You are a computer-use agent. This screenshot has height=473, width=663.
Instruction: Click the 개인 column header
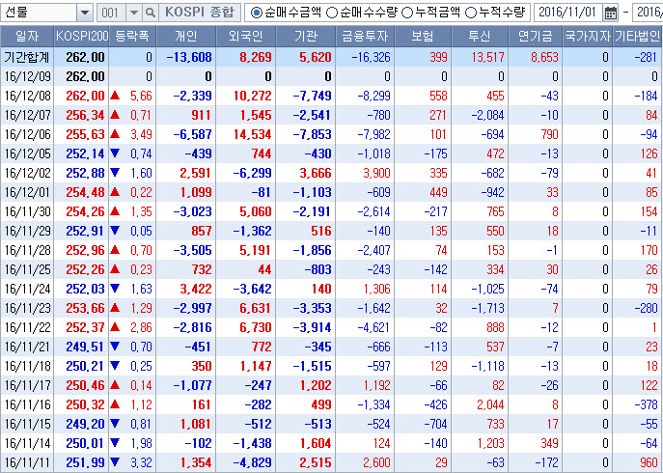coord(185,37)
